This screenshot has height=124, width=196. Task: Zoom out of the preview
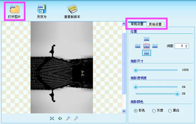[x=76, y=118]
